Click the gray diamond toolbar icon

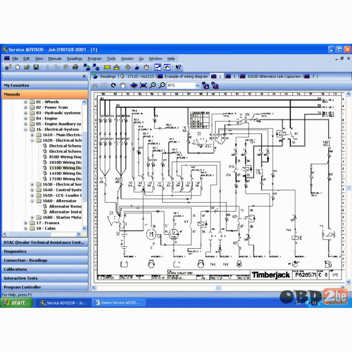[x=128, y=67]
